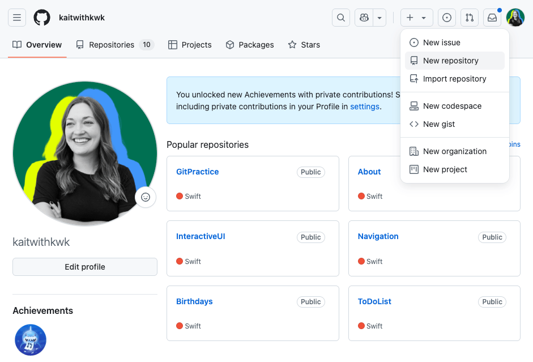Click the set status smiley icon

146,197
